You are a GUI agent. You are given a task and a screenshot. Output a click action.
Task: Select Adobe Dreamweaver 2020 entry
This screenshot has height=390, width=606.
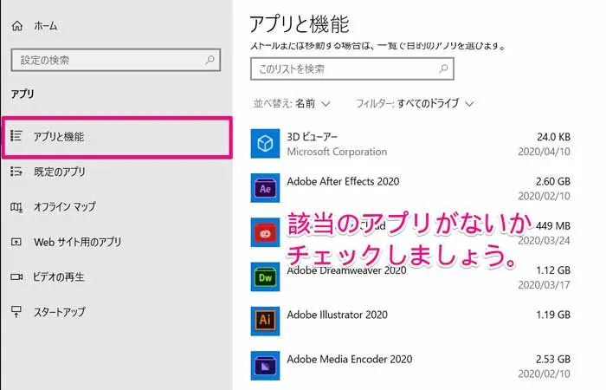(411, 277)
